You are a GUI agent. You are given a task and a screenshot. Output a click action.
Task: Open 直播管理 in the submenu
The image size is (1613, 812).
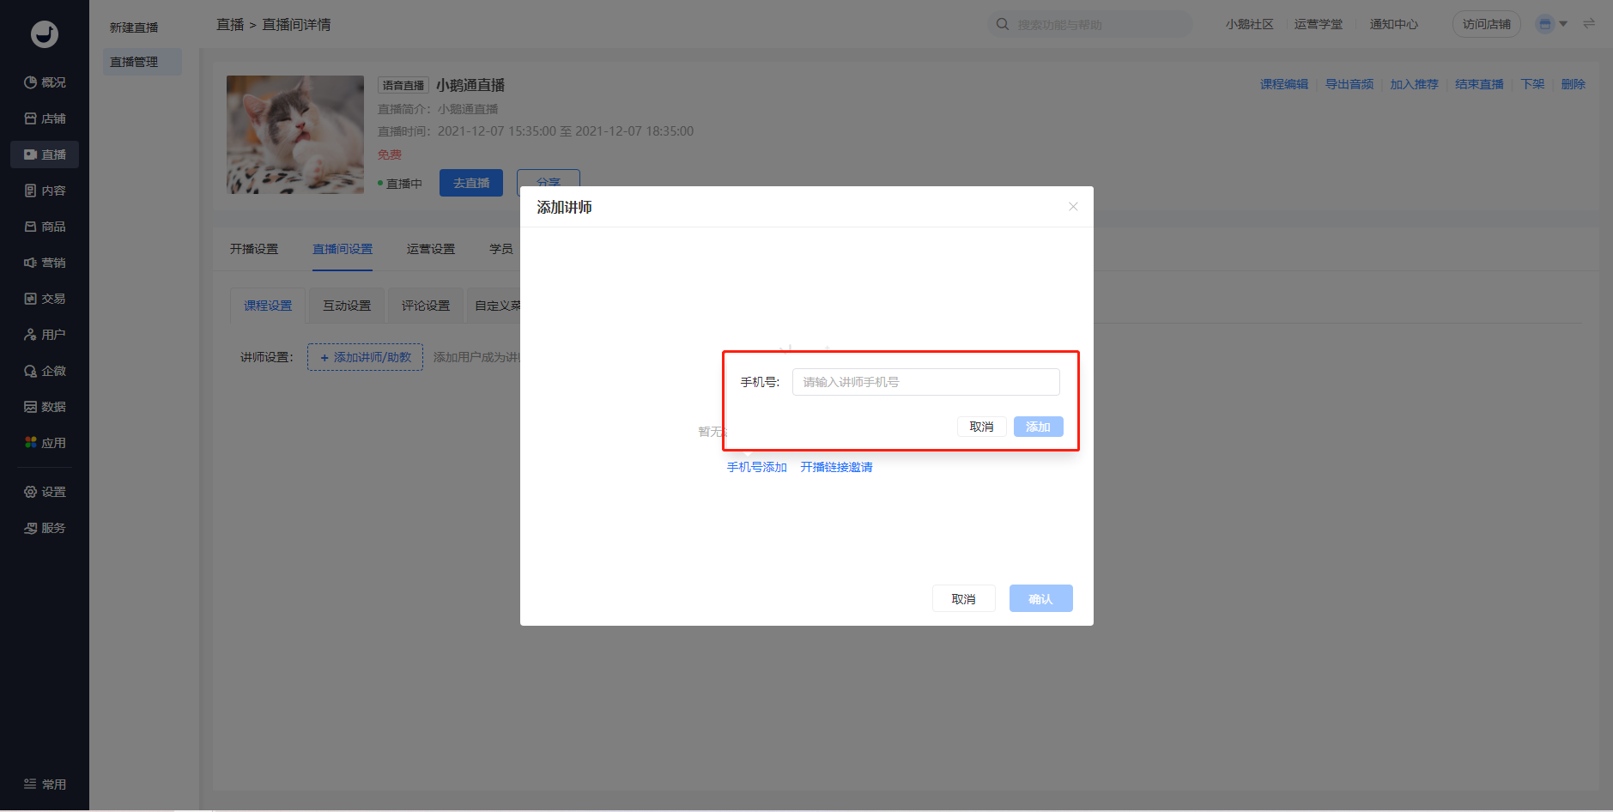coord(142,62)
